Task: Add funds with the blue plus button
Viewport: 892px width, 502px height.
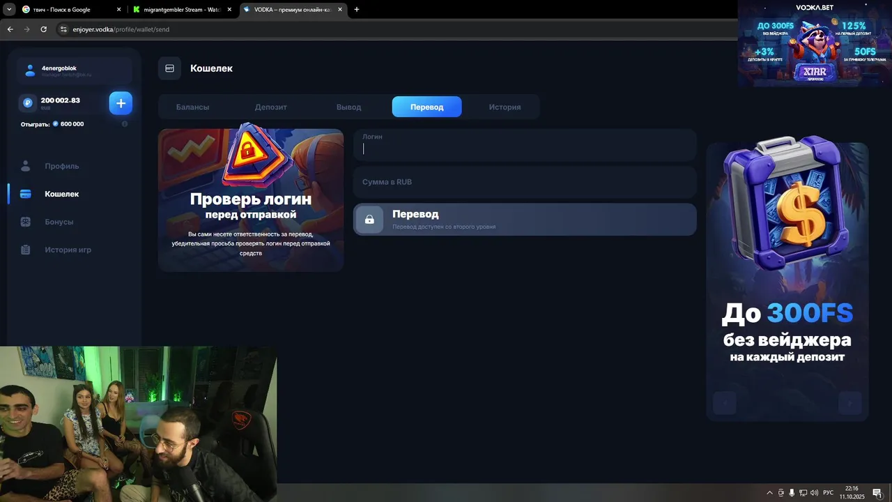Action: pos(121,103)
